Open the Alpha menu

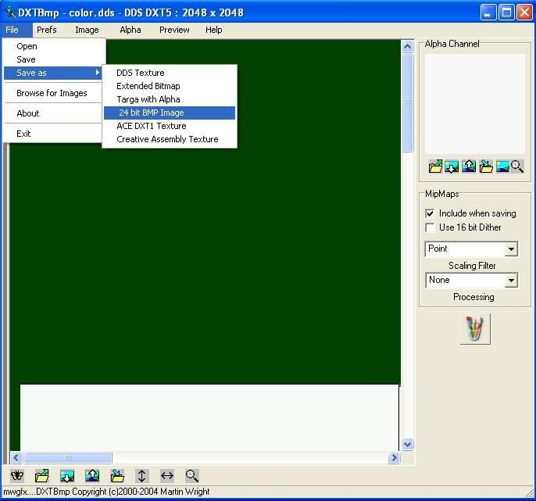point(130,30)
